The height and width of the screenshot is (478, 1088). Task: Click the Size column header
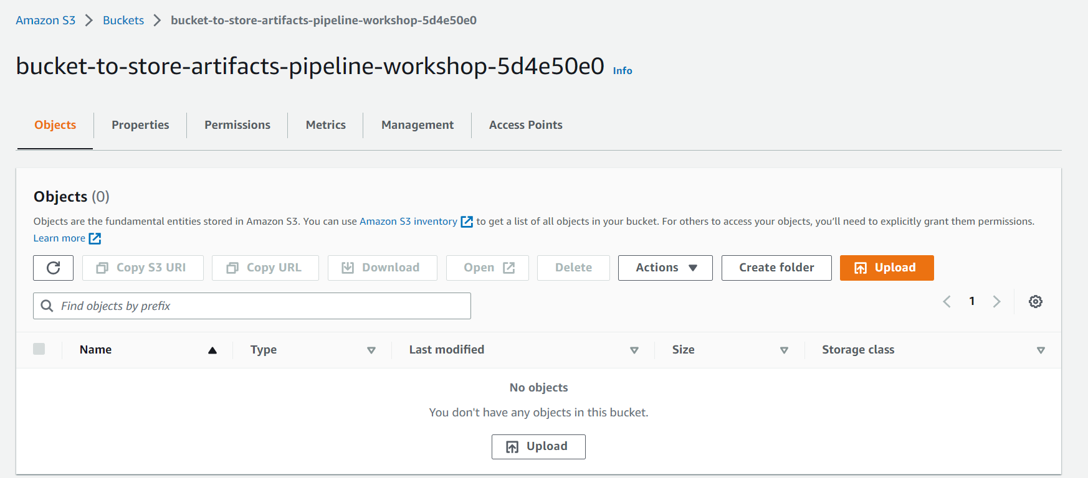[x=683, y=350]
